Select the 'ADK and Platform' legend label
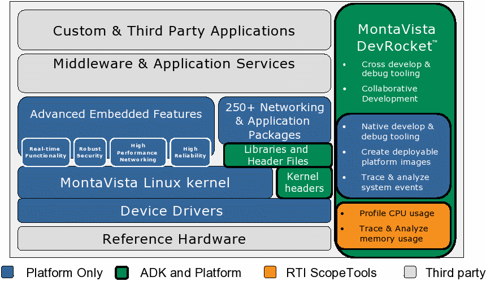The height and width of the screenshot is (281, 486). pos(190,273)
